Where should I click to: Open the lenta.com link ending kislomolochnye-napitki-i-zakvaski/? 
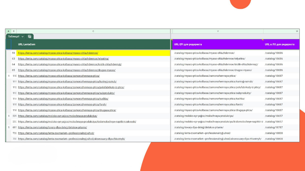(x=77, y=122)
